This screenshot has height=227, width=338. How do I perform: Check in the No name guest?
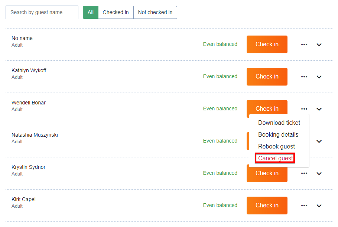(x=267, y=44)
